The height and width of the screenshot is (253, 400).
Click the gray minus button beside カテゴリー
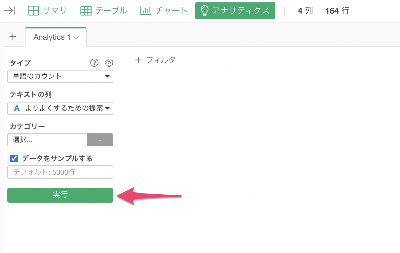tap(100, 140)
